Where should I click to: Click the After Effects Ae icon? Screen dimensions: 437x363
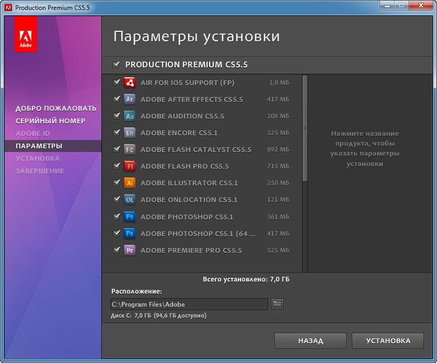coord(130,99)
